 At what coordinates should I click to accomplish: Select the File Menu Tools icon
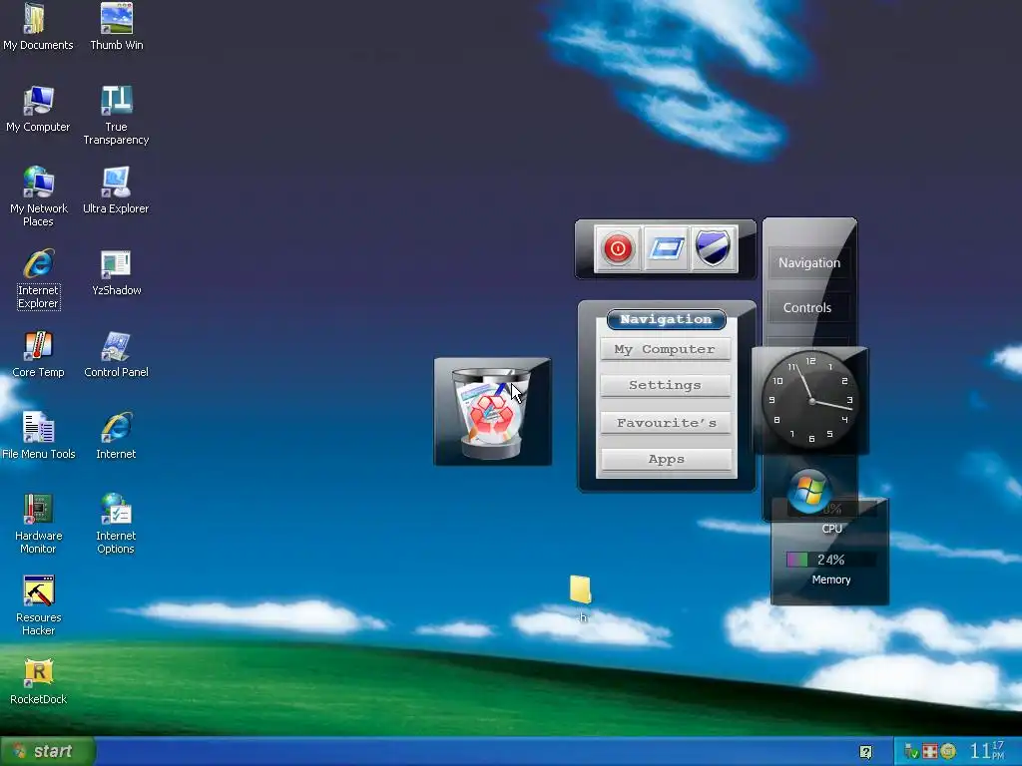(39, 437)
